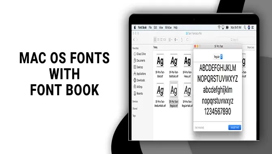Click the Install Font button
272x154 pixels.
coord(235,128)
